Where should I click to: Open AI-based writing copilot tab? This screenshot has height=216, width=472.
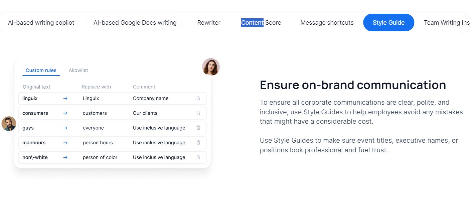point(41,23)
